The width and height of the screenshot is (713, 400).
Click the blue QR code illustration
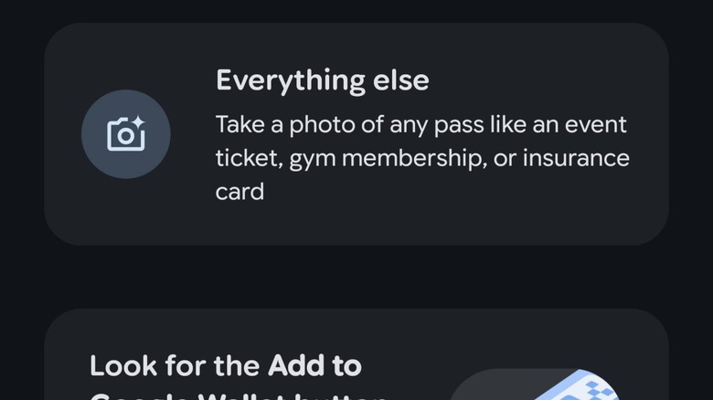(x=578, y=385)
